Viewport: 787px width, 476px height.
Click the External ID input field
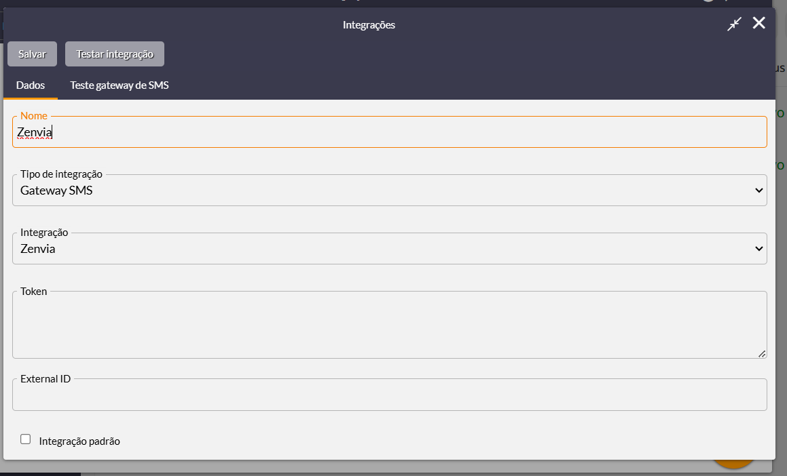pyautogui.click(x=390, y=395)
